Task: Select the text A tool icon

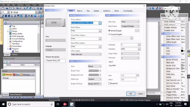Action: [15, 16]
